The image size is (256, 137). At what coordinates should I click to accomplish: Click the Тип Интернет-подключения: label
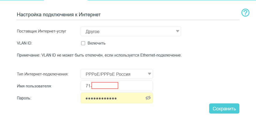[43, 74]
